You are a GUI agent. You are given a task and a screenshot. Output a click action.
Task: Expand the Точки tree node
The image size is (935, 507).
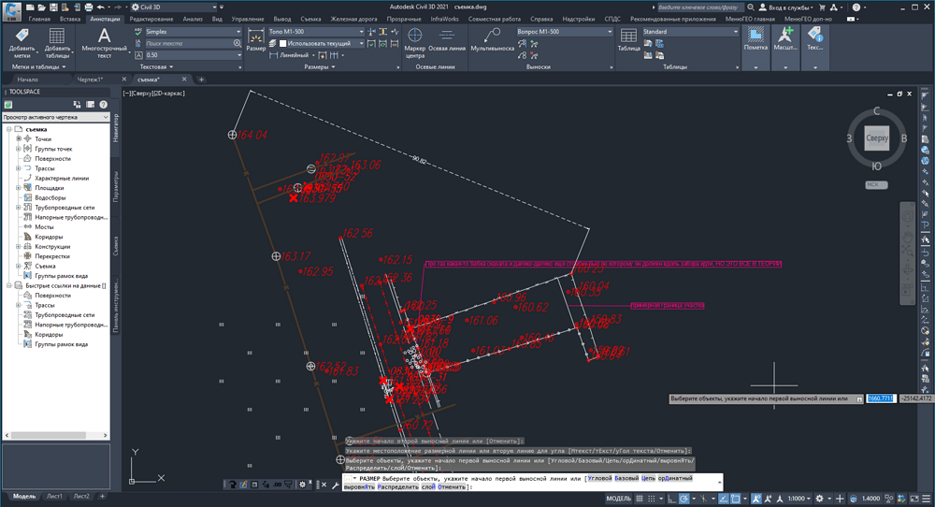click(19, 139)
